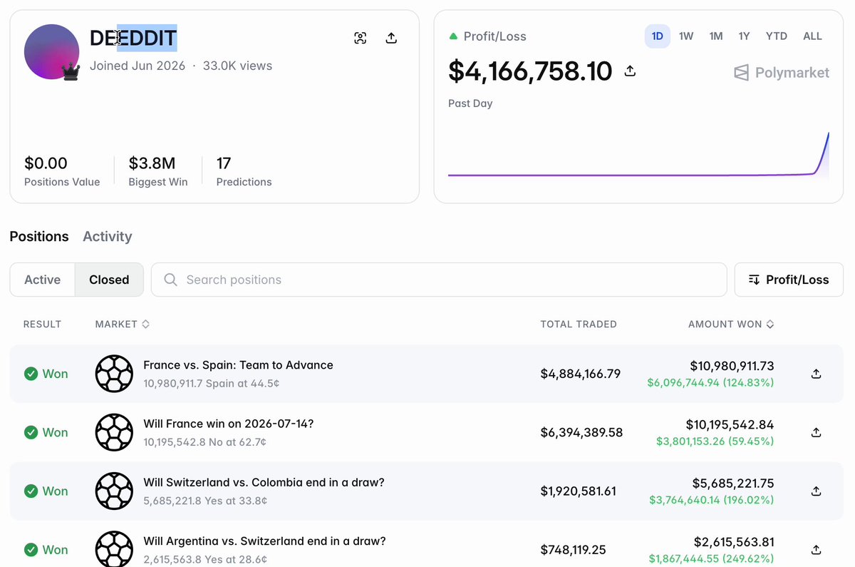Share the DEEDDIT profile via upload icon

391,38
